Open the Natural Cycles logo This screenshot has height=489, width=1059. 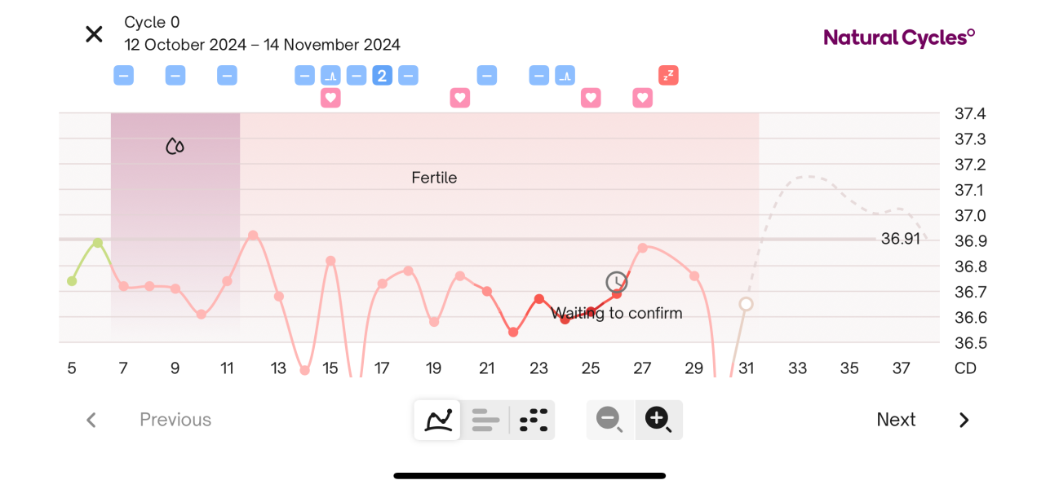click(x=899, y=37)
